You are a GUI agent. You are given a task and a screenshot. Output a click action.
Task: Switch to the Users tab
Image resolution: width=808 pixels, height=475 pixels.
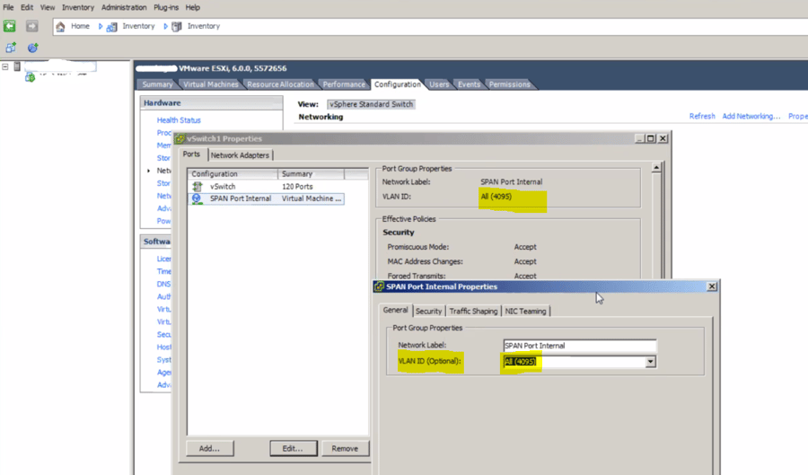click(x=439, y=84)
